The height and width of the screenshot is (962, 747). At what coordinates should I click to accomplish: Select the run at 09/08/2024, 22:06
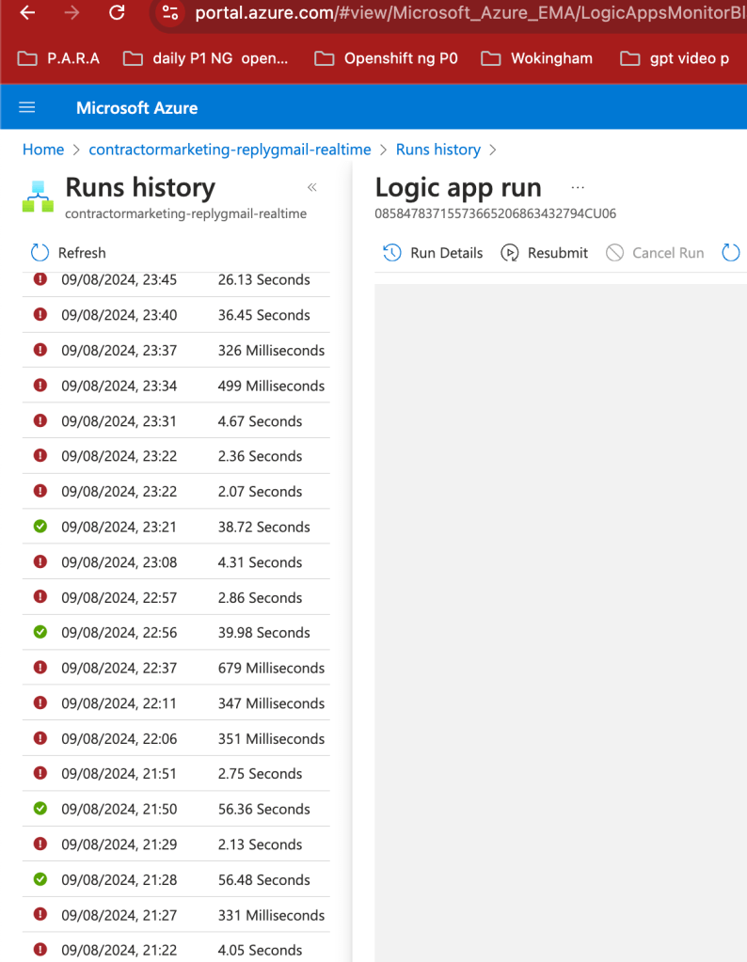(176, 739)
